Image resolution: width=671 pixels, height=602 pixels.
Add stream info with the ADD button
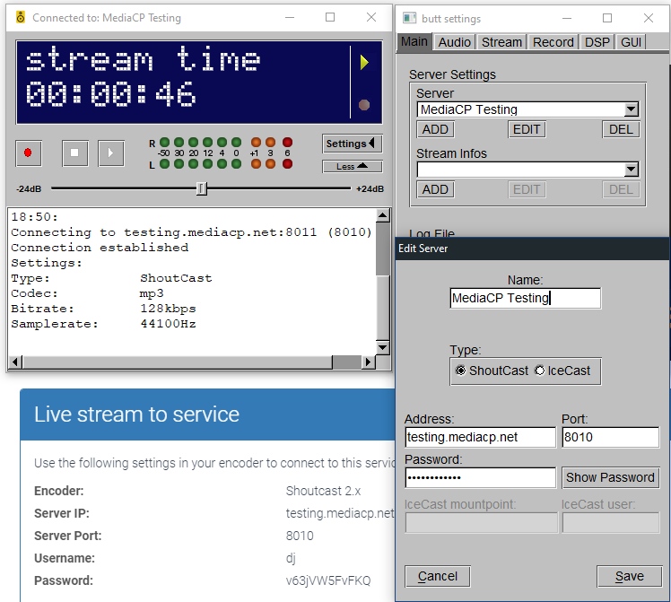coord(435,189)
